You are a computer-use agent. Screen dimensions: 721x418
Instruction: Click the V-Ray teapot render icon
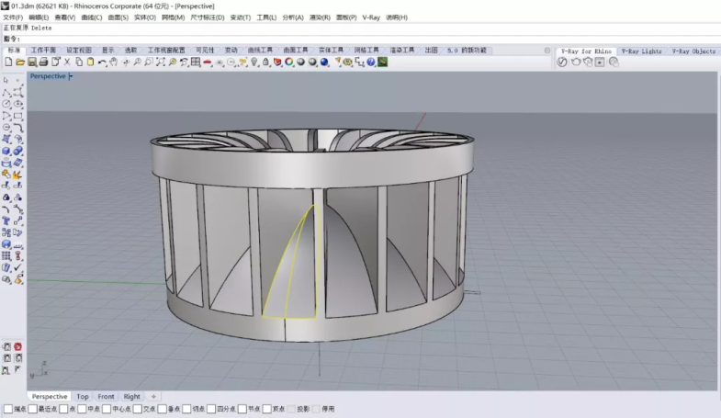575,62
